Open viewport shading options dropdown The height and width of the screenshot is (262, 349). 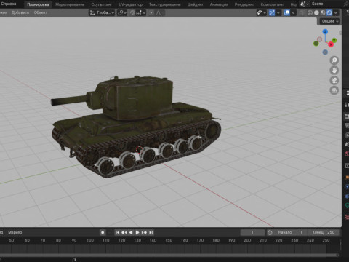click(336, 12)
